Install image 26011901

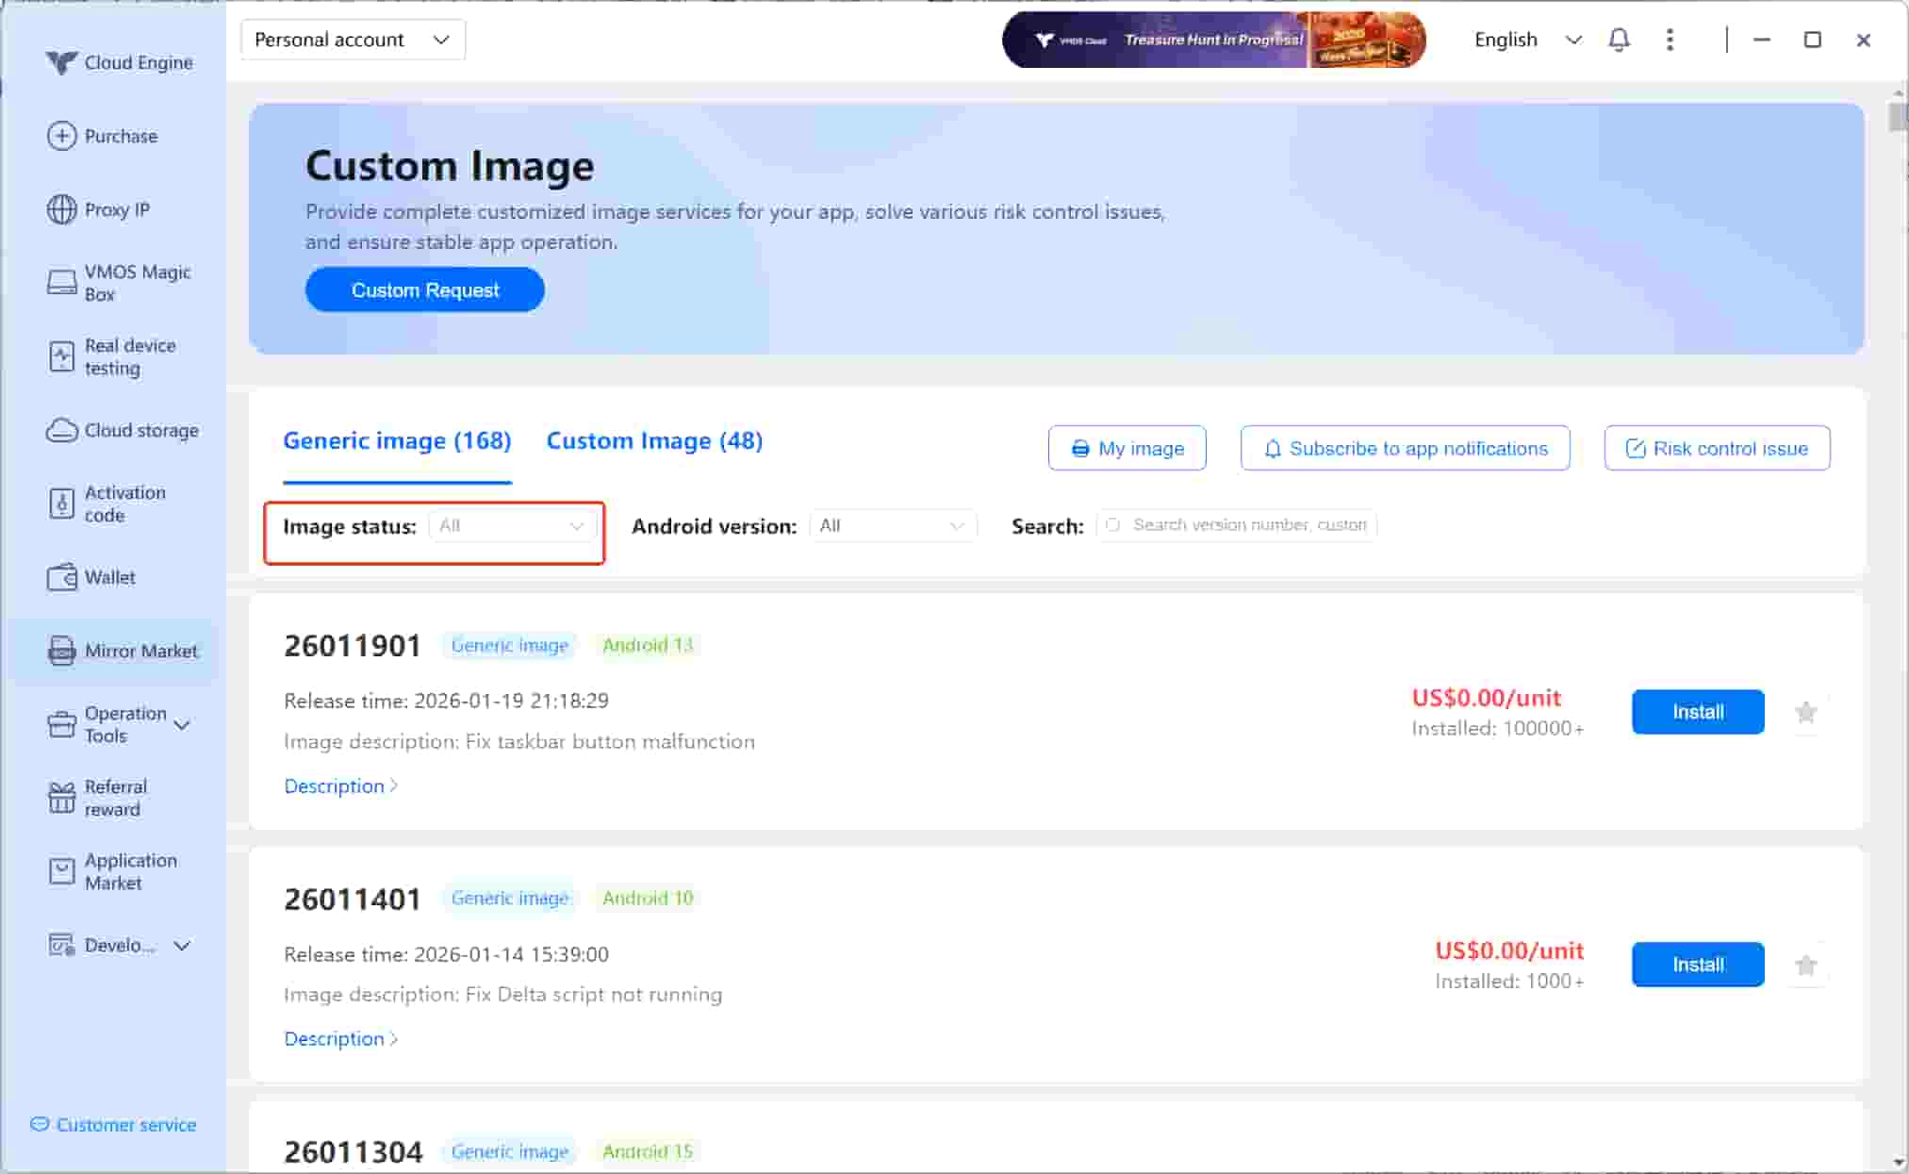pyautogui.click(x=1697, y=713)
